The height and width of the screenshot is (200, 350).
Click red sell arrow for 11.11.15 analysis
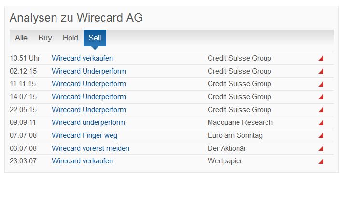321,84
